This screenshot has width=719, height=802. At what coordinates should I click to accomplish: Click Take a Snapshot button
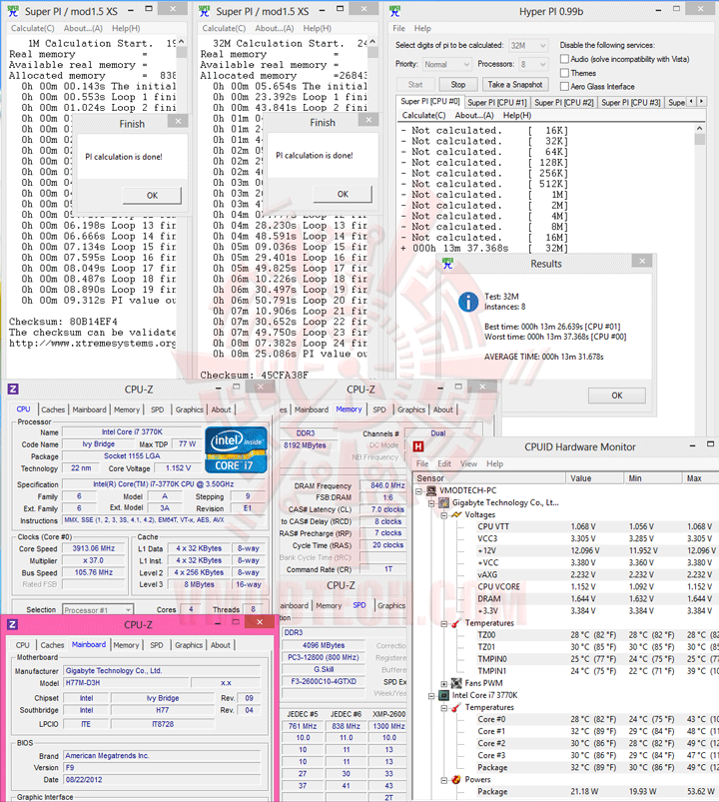pyautogui.click(x=515, y=84)
